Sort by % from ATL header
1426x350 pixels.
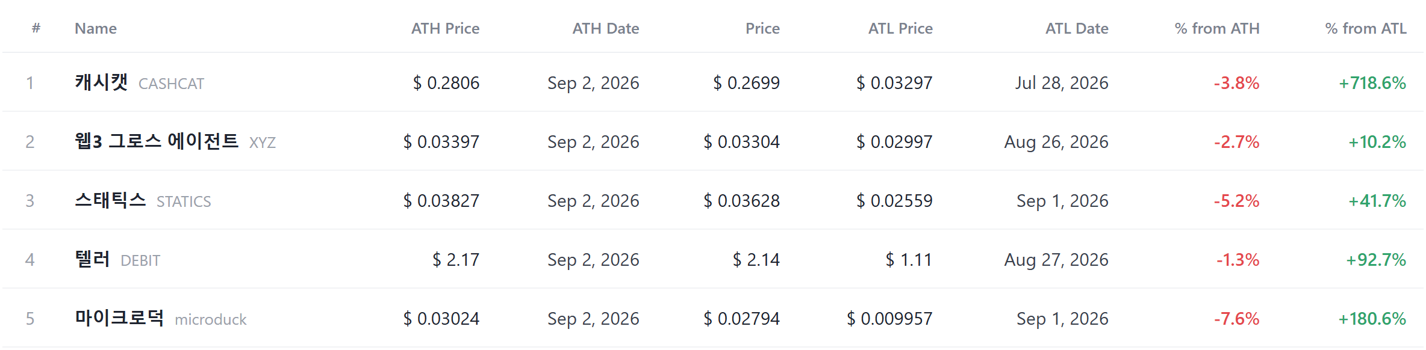[1366, 28]
